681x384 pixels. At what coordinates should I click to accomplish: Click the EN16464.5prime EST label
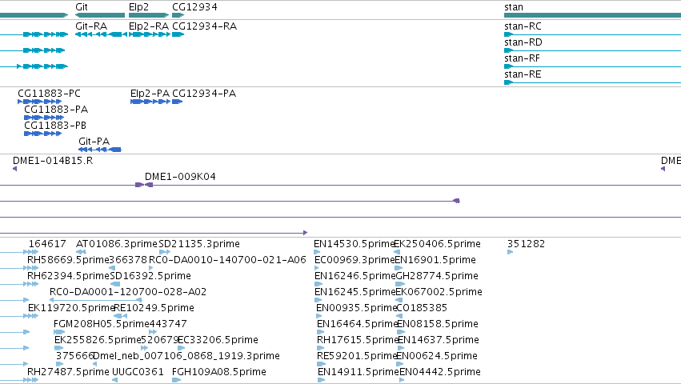[358, 324]
